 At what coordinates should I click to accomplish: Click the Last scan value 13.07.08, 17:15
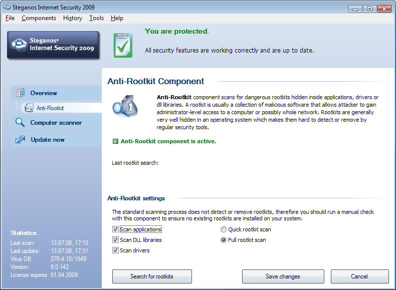tap(70, 243)
